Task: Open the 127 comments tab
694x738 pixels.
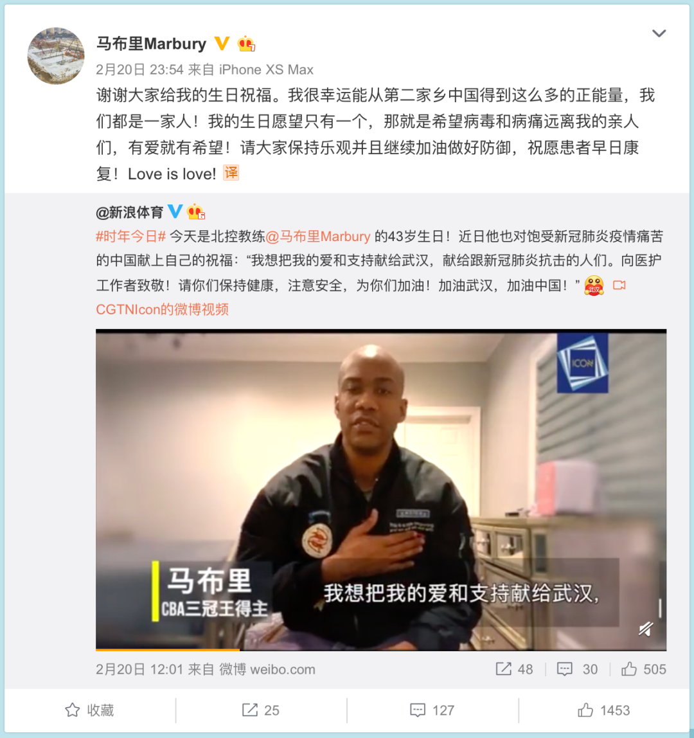Action: (x=432, y=710)
